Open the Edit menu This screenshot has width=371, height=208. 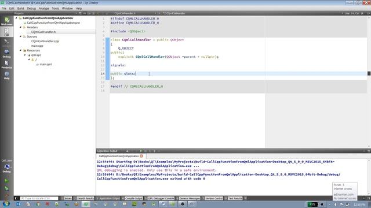(x=12, y=8)
